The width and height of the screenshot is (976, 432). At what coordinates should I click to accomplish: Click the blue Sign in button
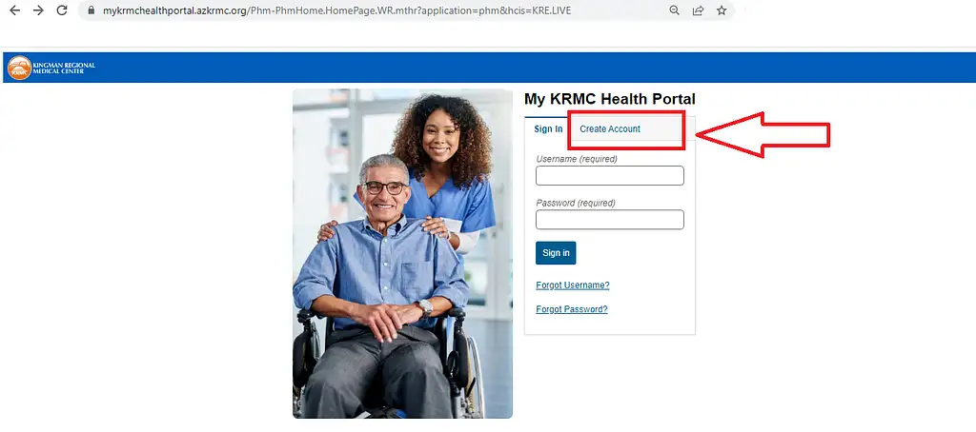click(x=556, y=253)
